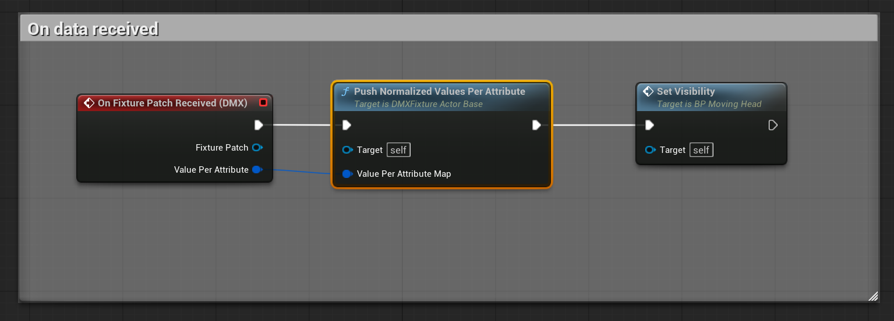Click the 'self' field on Set Visibility node
The width and height of the screenshot is (894, 321).
tap(701, 150)
